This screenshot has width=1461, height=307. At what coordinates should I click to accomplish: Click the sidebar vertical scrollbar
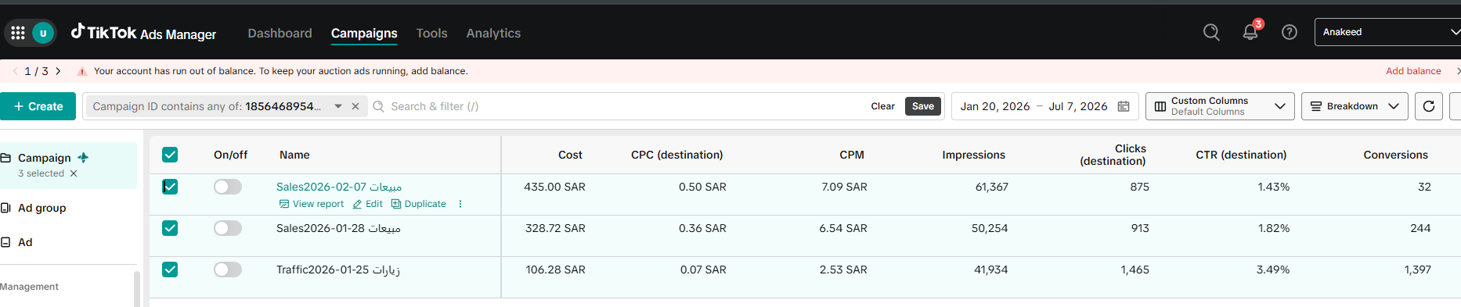(137, 289)
